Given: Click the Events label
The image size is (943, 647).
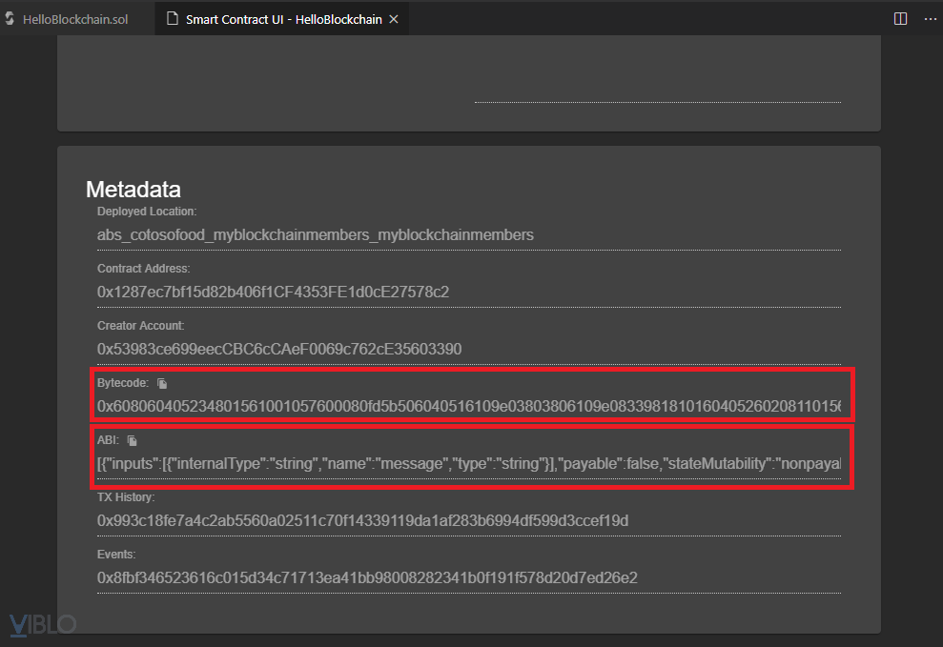Looking at the screenshot, I should point(116,554).
